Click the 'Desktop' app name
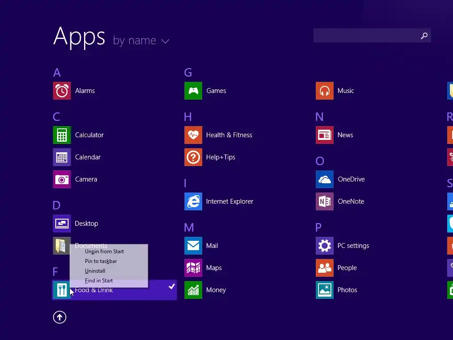 click(86, 224)
